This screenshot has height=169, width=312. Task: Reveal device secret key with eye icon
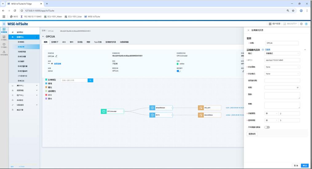click(52, 64)
